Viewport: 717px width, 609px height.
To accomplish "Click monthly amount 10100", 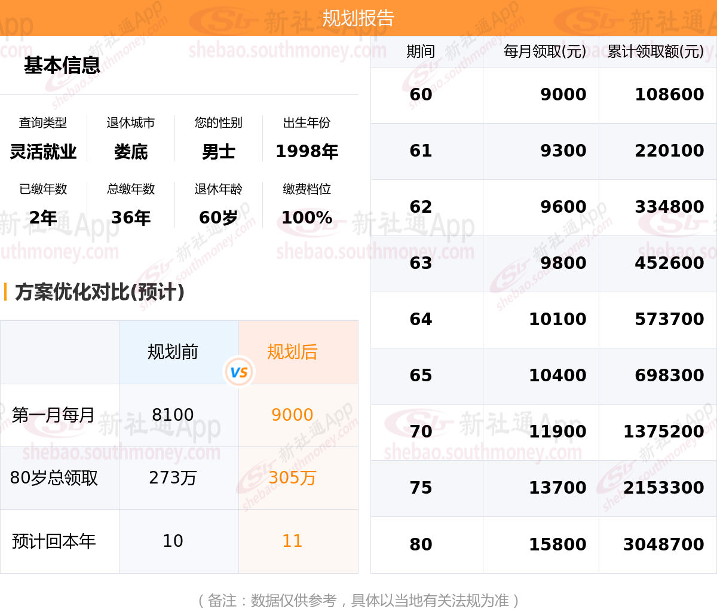I will pos(557,319).
